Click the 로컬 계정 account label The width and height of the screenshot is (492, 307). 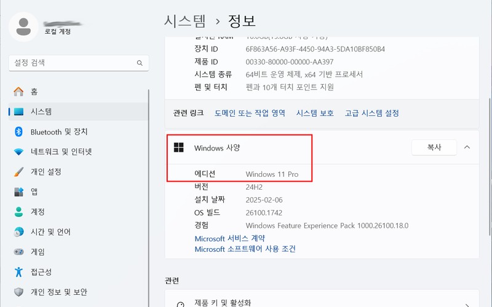[x=57, y=31]
